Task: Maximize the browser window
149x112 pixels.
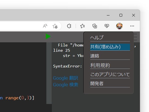Action: tap(121, 15)
